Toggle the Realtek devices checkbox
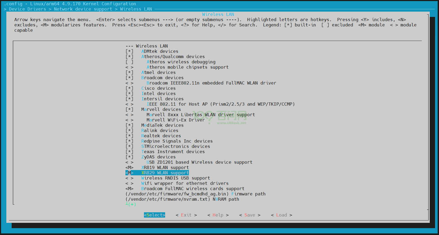The width and height of the screenshot is (439, 235). [129, 136]
